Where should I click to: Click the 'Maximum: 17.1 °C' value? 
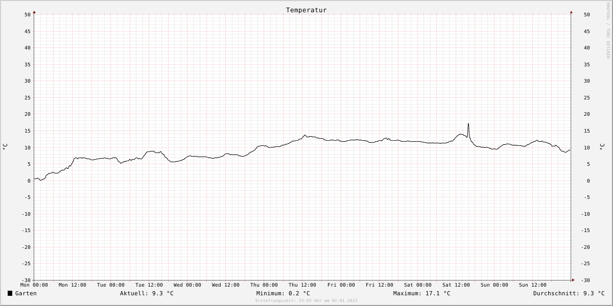[x=422, y=293]
